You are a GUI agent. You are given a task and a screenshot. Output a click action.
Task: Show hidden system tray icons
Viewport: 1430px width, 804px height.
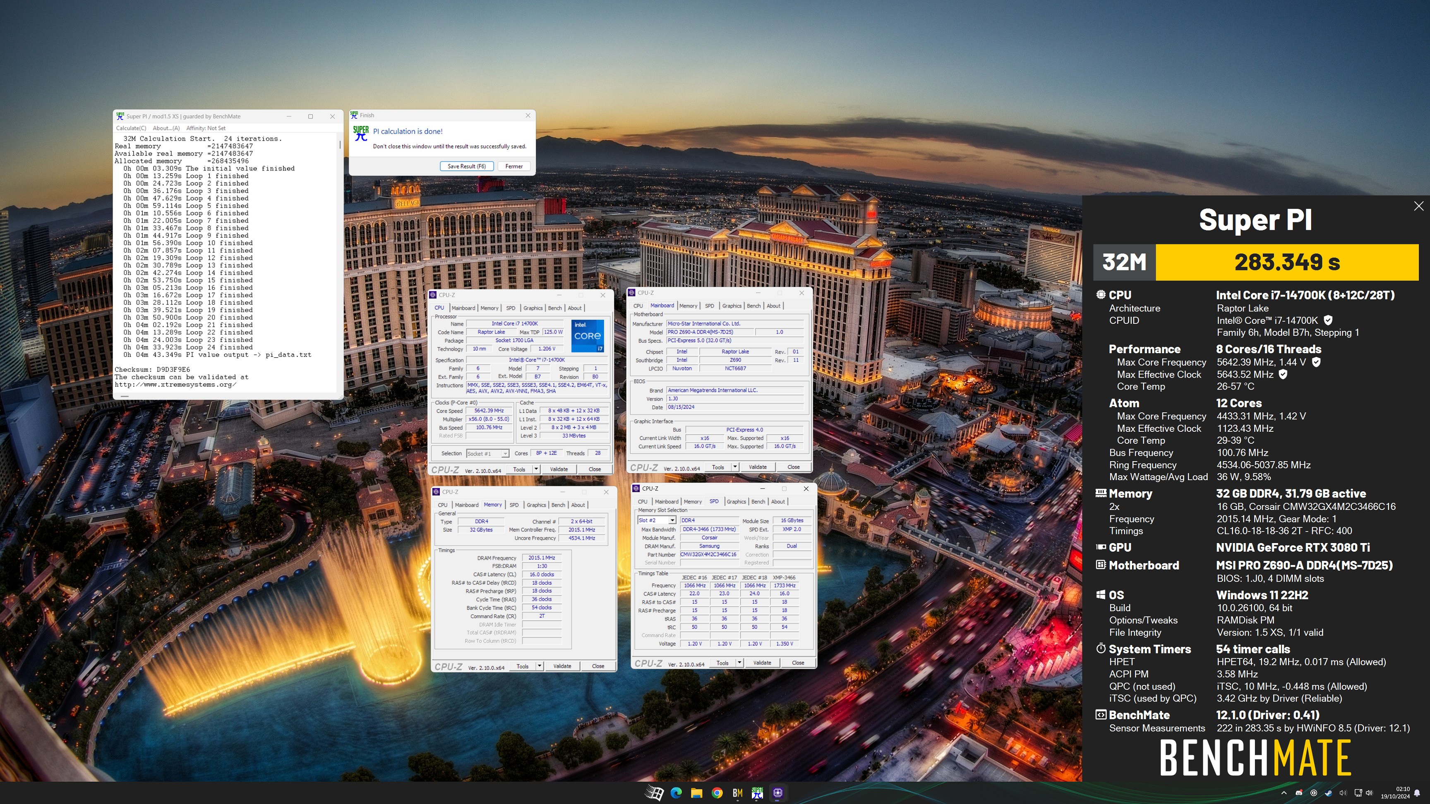click(1284, 793)
